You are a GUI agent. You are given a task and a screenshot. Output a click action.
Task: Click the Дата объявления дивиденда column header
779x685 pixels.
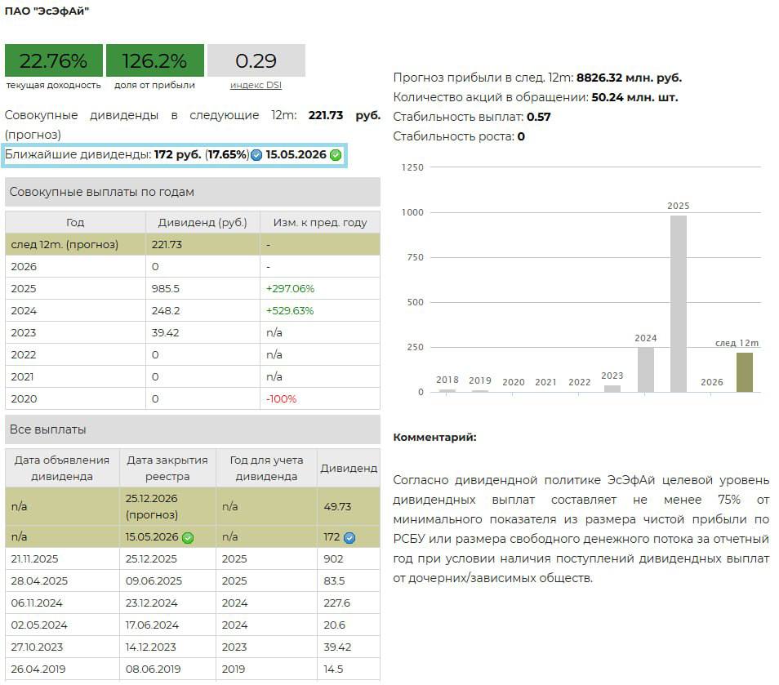click(62, 468)
